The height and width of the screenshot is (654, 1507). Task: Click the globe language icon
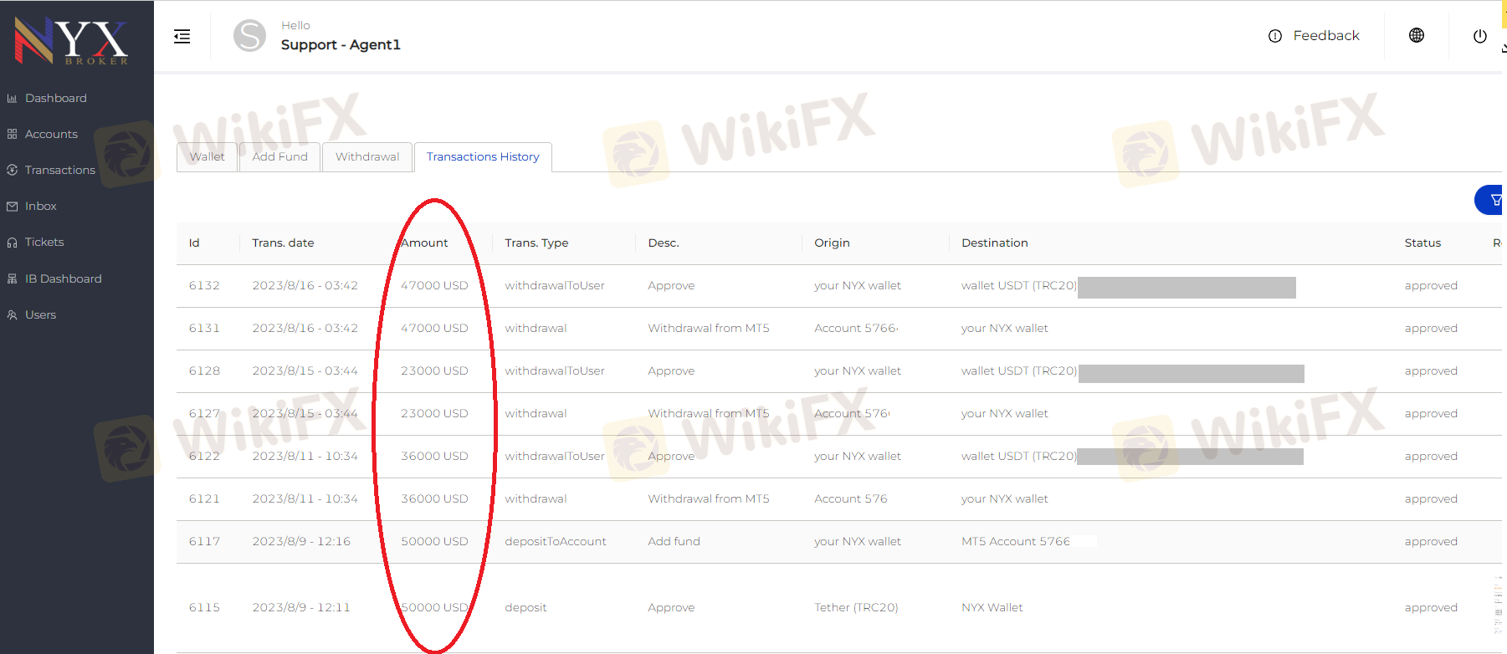tap(1416, 35)
